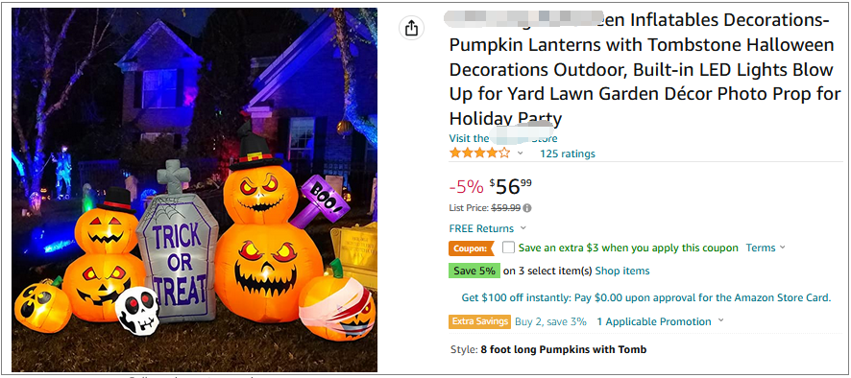Click the product title text
The width and height of the screenshot is (851, 378).
point(644,69)
